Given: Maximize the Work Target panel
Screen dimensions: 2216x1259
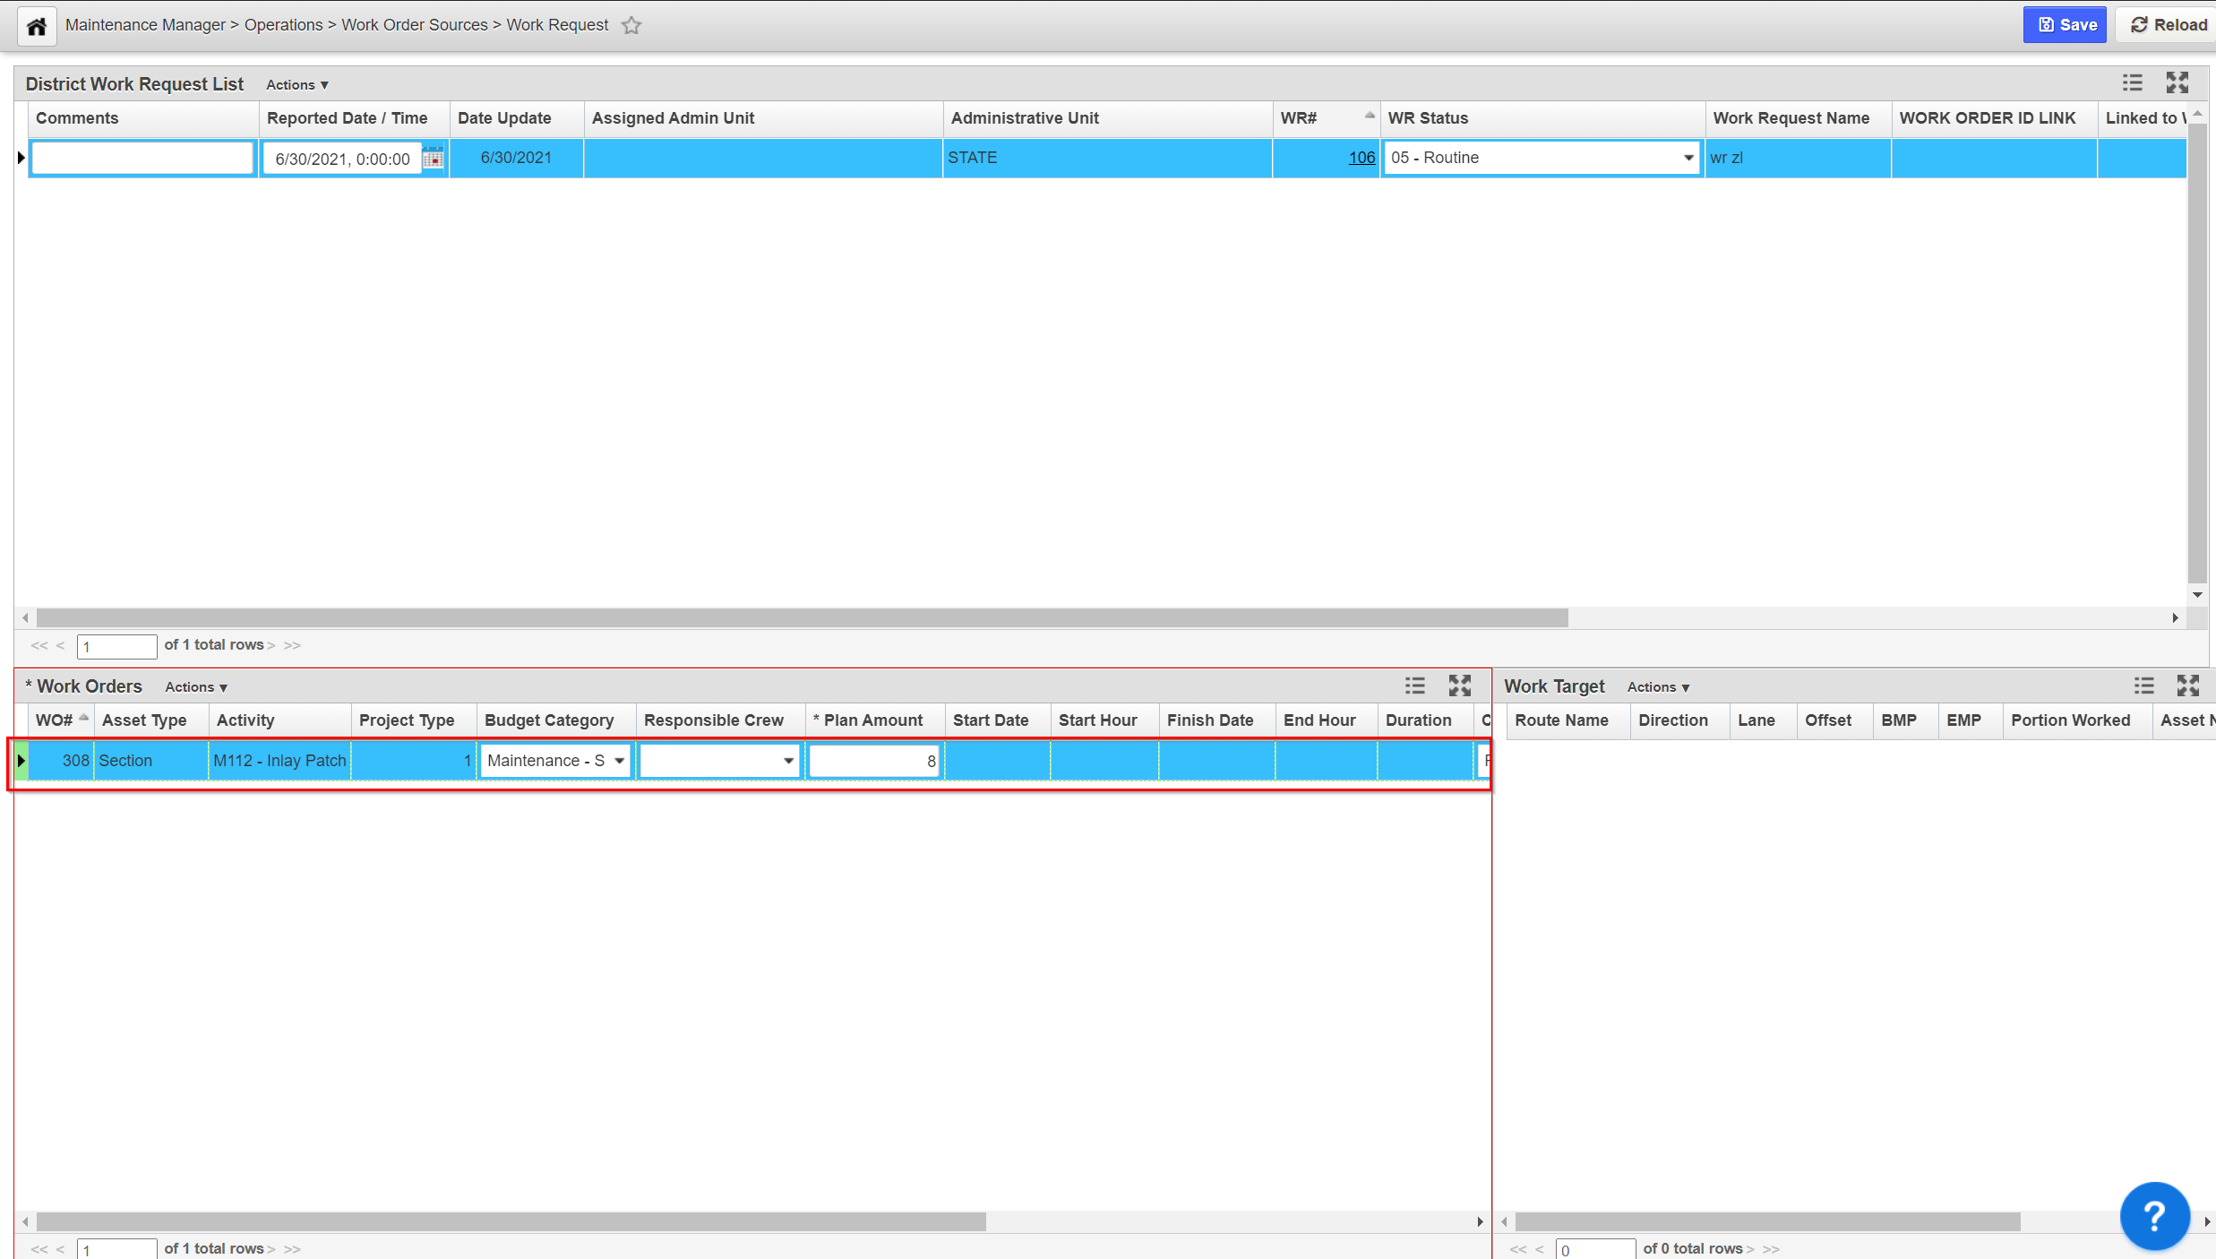Looking at the screenshot, I should click(2188, 686).
